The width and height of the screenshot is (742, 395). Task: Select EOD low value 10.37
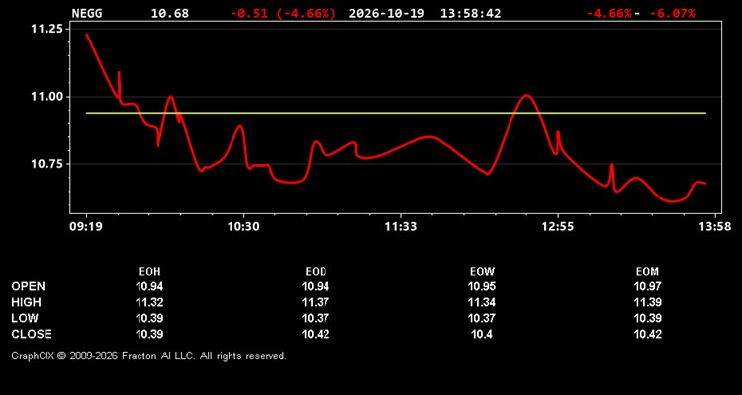tap(316, 318)
